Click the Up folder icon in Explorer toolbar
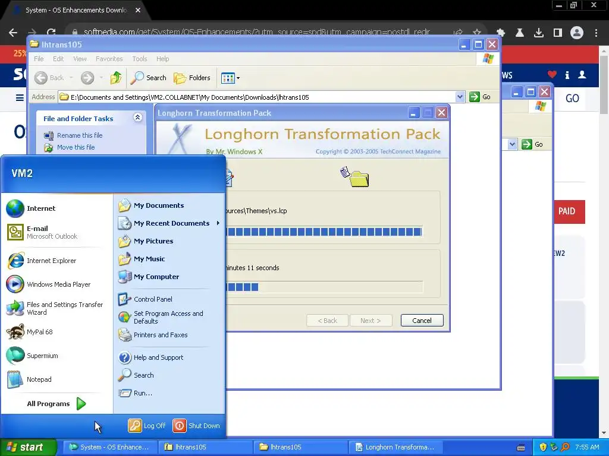 coord(116,78)
